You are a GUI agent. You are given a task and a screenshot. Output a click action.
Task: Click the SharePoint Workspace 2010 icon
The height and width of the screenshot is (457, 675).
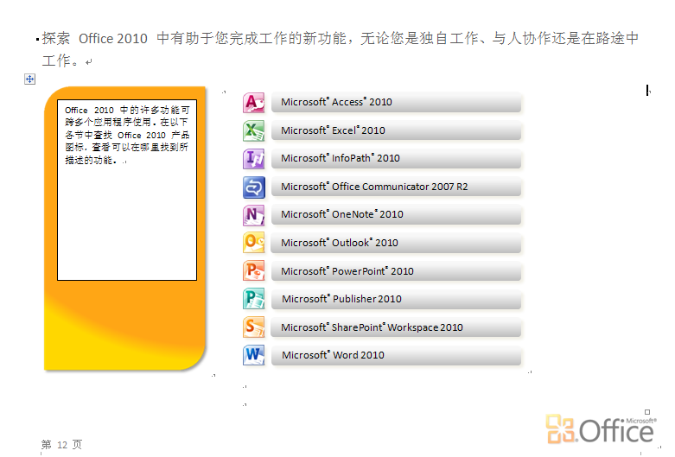(254, 327)
